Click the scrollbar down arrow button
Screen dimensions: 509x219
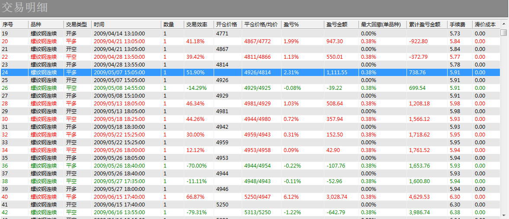[x=504, y=215]
